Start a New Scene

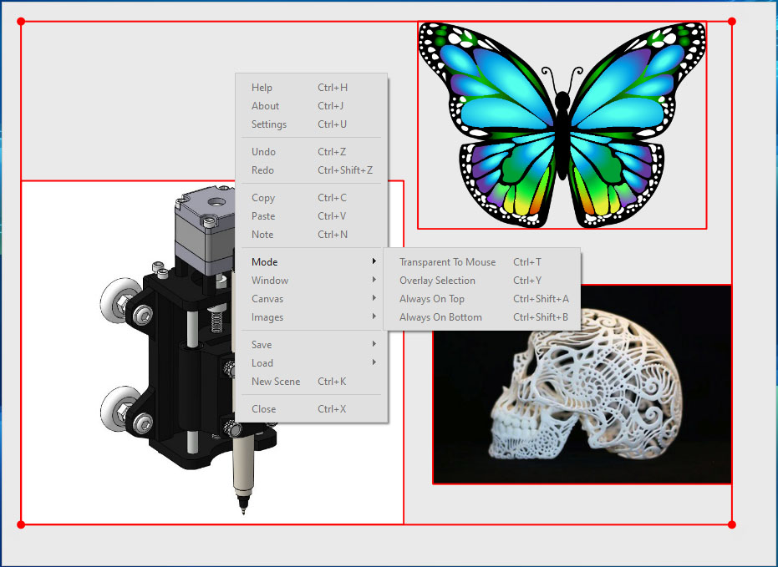click(x=311, y=381)
